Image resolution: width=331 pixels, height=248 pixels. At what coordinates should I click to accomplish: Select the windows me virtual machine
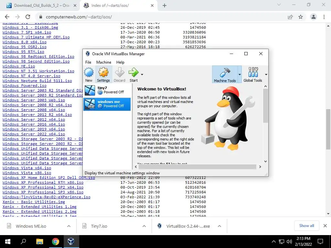pos(107,104)
